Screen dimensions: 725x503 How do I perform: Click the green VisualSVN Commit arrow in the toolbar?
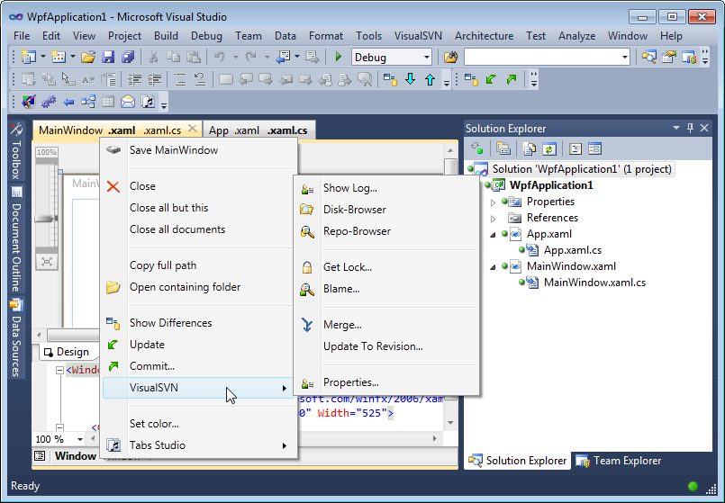pyautogui.click(x=512, y=79)
